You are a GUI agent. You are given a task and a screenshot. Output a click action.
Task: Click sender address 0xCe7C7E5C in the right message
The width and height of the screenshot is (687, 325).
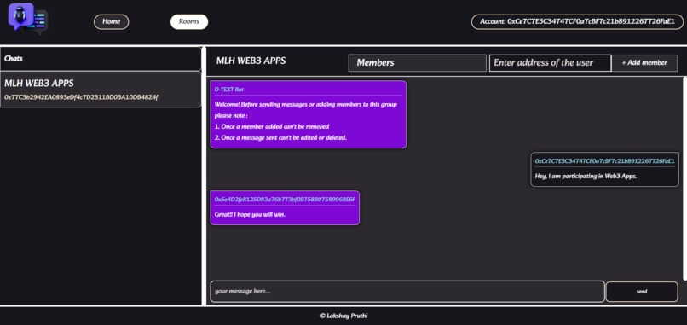[604, 161]
